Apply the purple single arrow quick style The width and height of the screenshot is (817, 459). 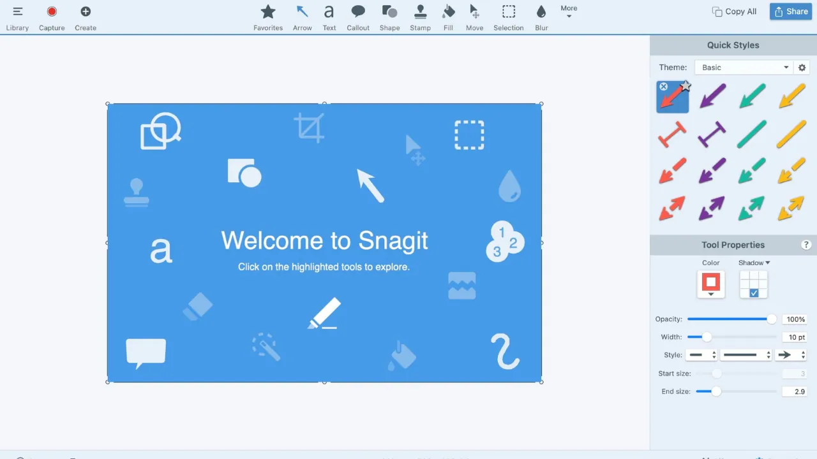coord(712,97)
